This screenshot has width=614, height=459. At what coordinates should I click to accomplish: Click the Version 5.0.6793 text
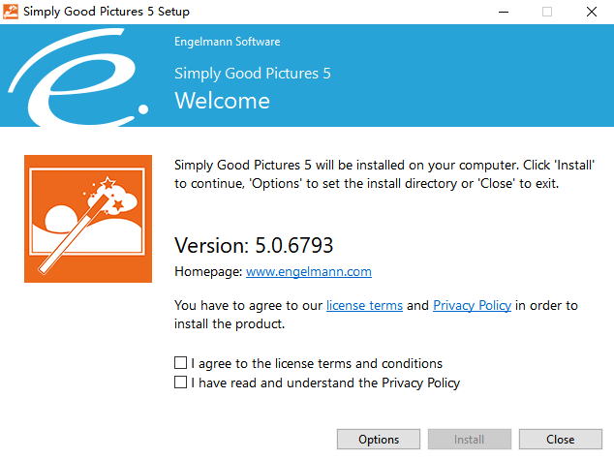(x=254, y=245)
